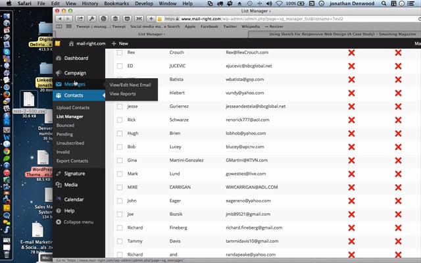Click the layers stack toolbar icon
Image resolution: width=421 pixels, height=263 pixels.
click(x=116, y=19)
